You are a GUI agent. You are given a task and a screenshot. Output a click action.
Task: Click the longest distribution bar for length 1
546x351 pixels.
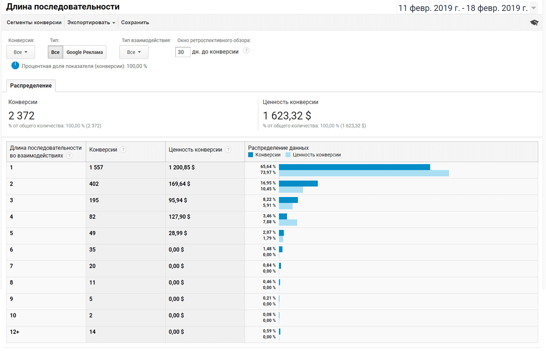(x=355, y=167)
